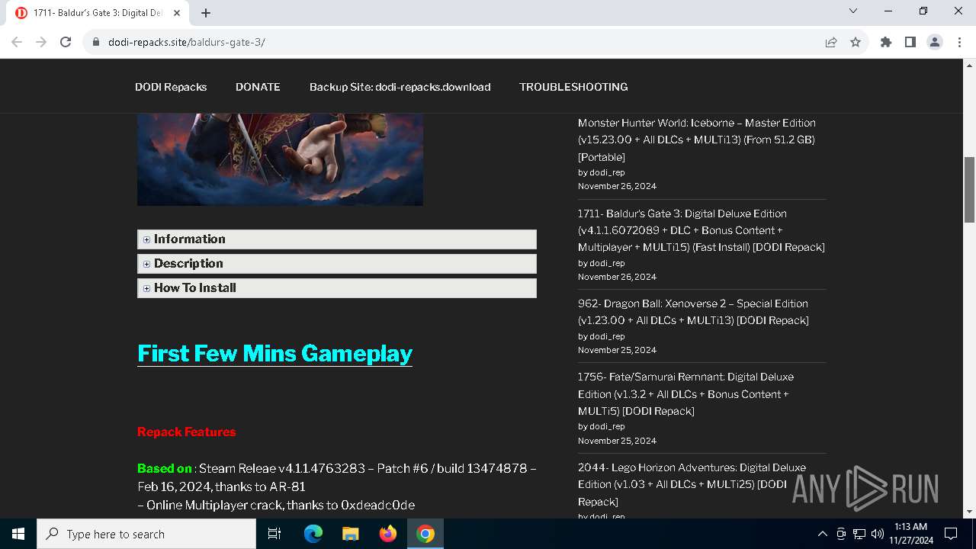
Task: Open Chrome's three-dot menu
Action: 958,42
